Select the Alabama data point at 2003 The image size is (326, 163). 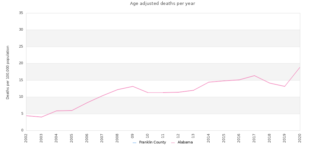tap(41, 117)
